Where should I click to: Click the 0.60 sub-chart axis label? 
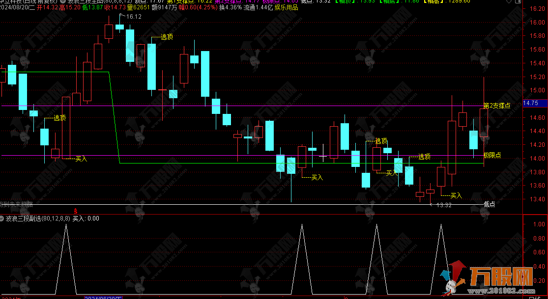tap(540, 252)
